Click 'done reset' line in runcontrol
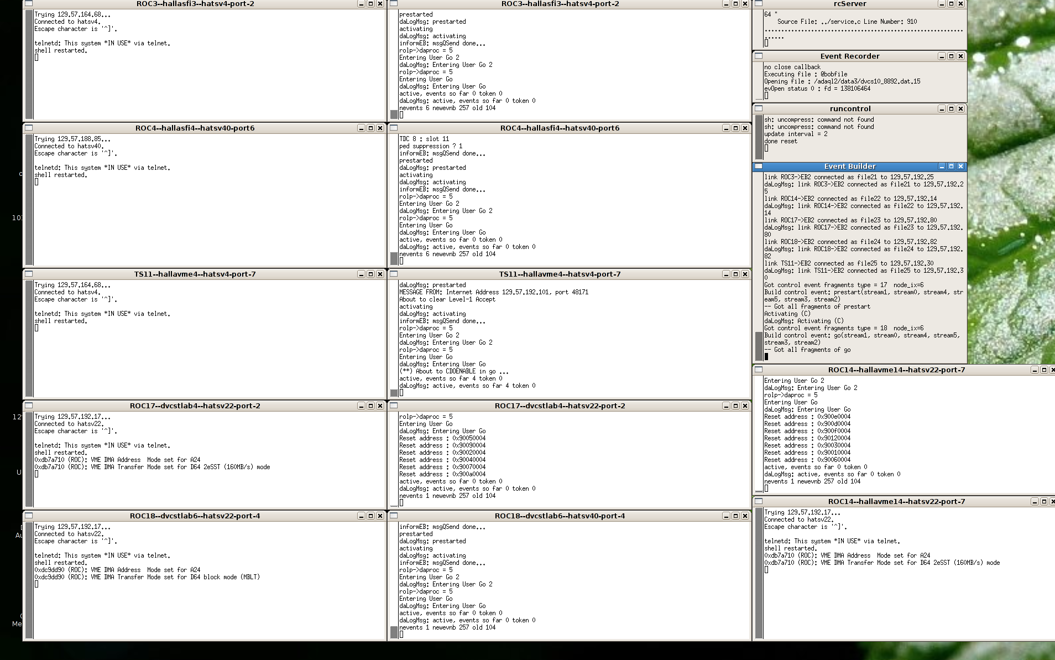 [781, 141]
